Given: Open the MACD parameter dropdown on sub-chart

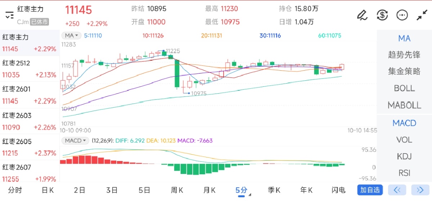Looking at the screenshot, I should coord(76,141).
